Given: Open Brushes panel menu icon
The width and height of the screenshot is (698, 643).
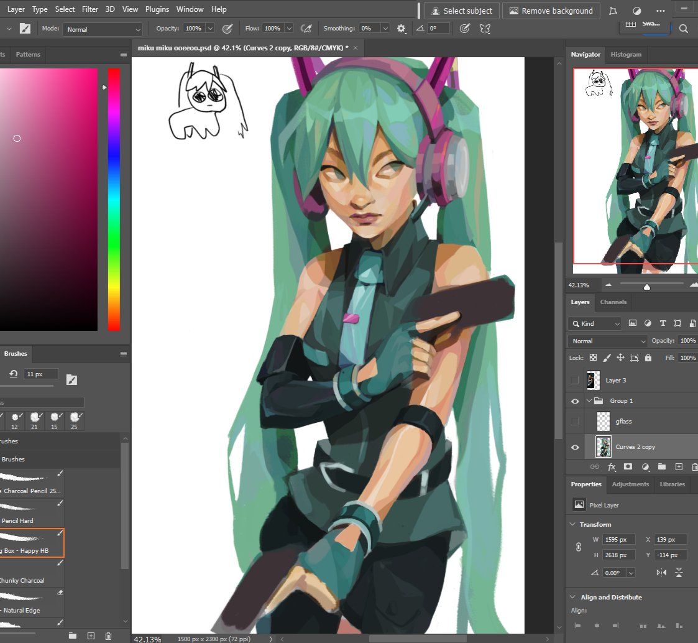Looking at the screenshot, I should click(x=124, y=354).
